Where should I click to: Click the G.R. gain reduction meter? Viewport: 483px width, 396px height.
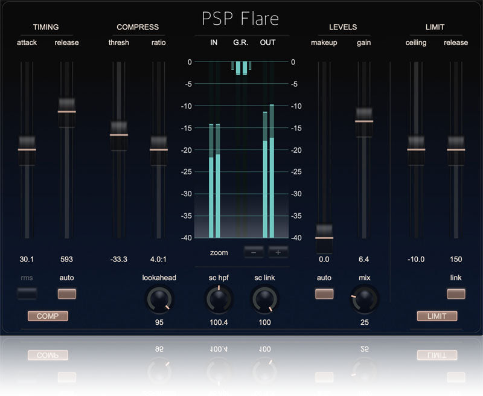point(241,68)
